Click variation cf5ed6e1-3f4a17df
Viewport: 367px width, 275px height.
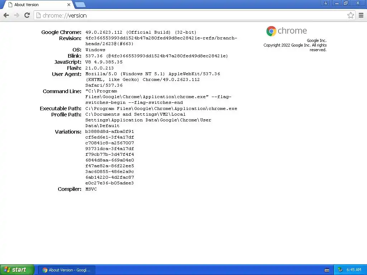point(110,137)
